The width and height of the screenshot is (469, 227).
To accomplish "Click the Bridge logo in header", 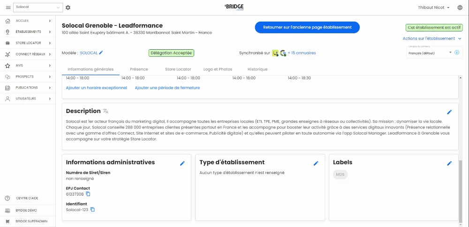I will pos(234,7).
